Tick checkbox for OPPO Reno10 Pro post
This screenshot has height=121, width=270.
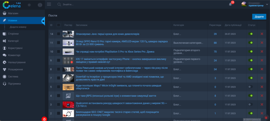(x=59, y=43)
